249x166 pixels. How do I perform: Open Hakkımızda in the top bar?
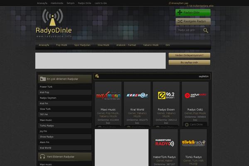(57, 3)
